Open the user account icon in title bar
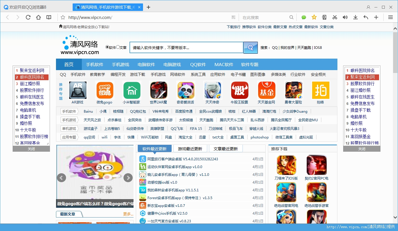398x231 pixels. (x=368, y=7)
